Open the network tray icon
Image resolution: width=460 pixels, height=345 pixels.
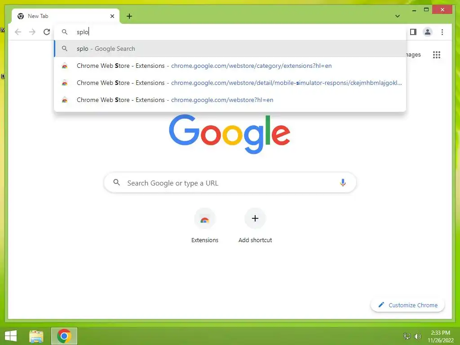[x=407, y=336]
